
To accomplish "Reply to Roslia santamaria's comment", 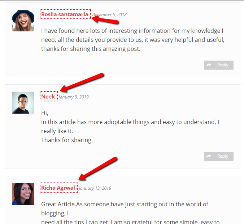I will (219, 65).
